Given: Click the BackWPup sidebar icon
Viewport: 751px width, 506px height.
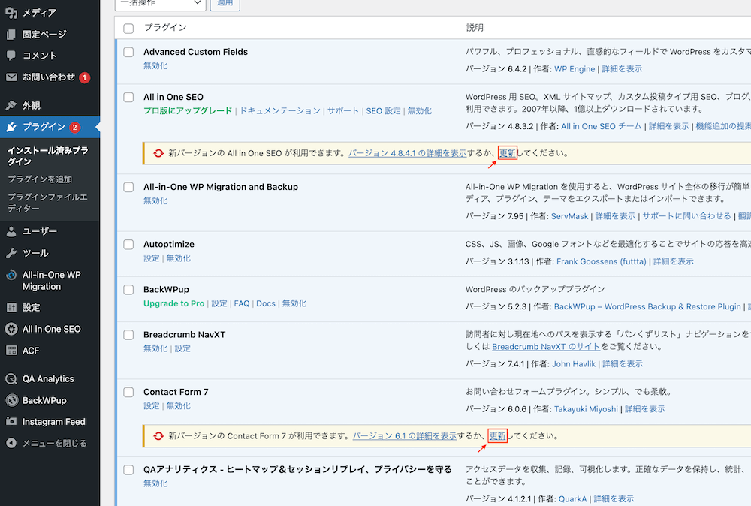Looking at the screenshot, I should pos(11,401).
